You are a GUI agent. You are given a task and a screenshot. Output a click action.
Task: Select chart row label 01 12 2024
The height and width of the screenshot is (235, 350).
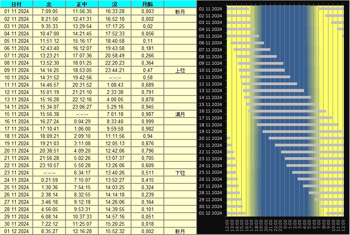tap(210, 213)
